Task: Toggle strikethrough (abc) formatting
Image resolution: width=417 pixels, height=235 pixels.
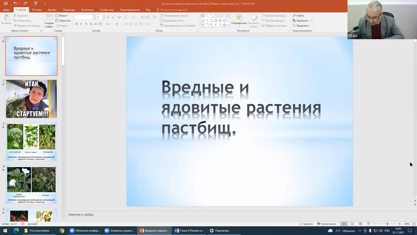Action: [x=96, y=24]
